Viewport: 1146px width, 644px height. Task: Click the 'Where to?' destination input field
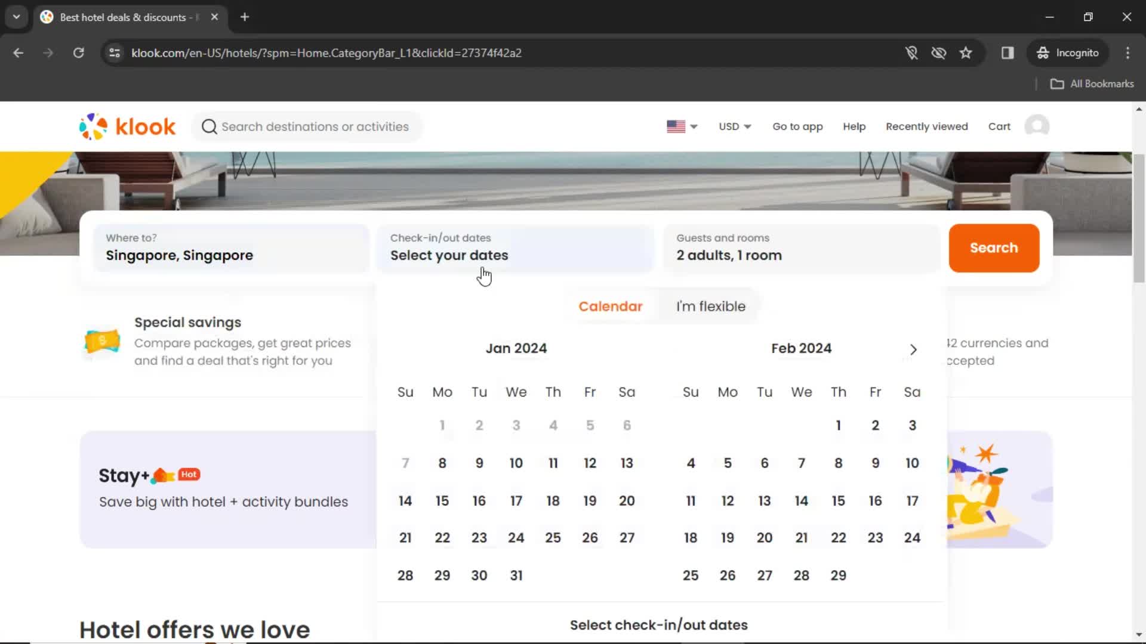pos(228,247)
